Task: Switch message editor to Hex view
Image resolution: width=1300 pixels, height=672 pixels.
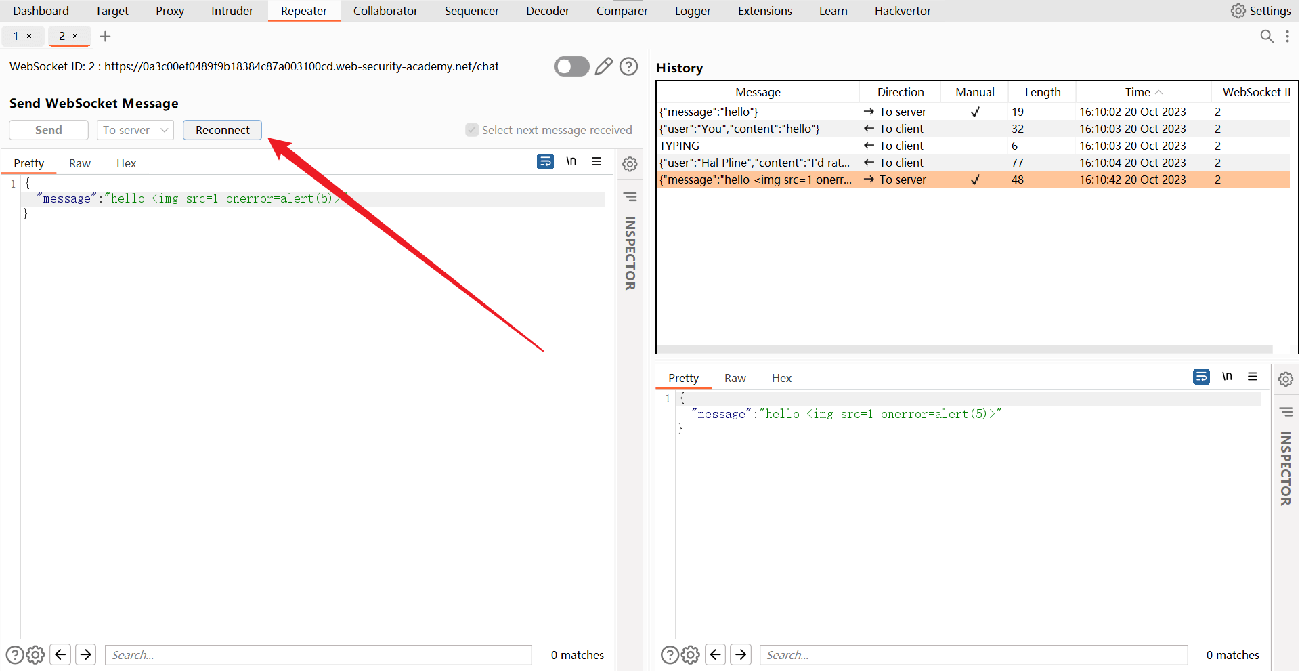Action: tap(126, 163)
